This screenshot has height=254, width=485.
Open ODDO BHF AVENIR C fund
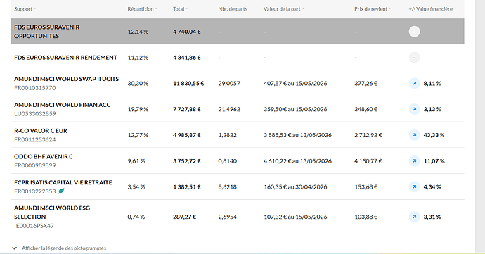click(x=44, y=156)
